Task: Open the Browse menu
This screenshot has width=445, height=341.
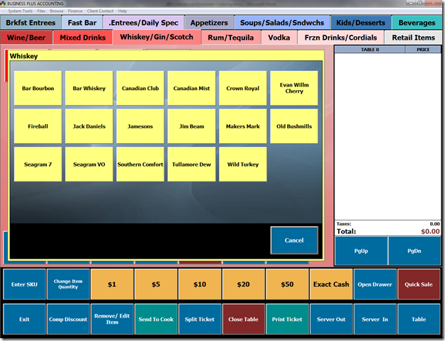Action: (x=57, y=11)
